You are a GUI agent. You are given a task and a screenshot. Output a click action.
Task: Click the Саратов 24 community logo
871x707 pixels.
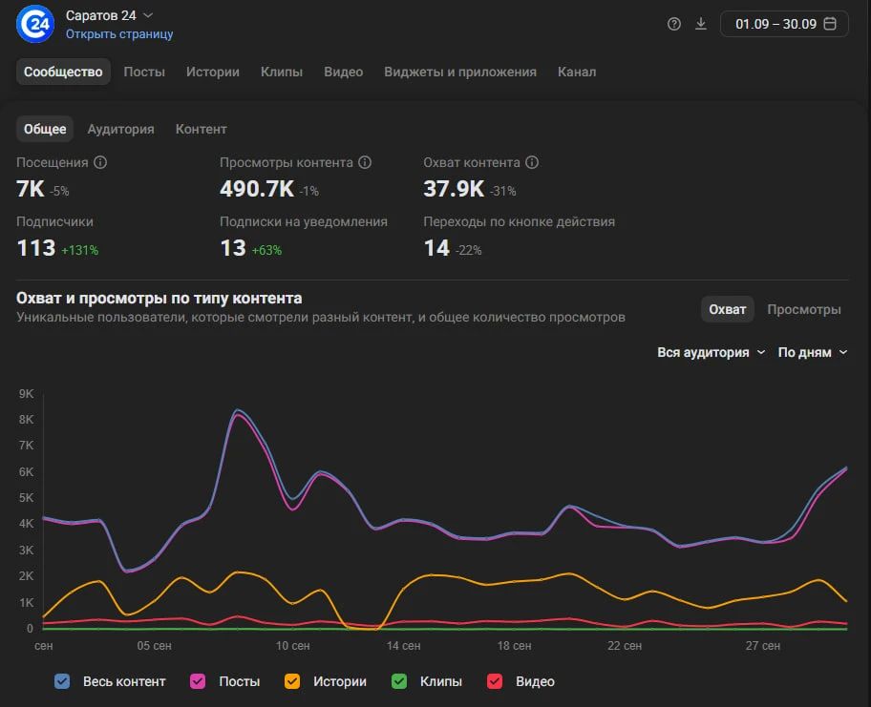click(35, 24)
